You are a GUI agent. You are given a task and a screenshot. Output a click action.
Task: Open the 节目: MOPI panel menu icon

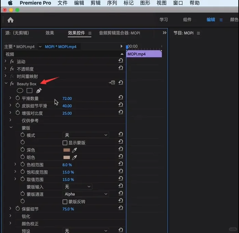tap(198, 33)
